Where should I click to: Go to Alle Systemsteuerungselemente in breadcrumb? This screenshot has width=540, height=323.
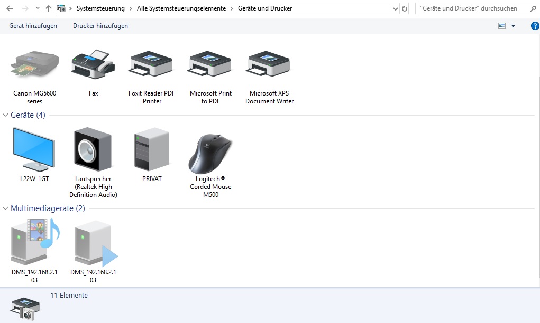181,8
